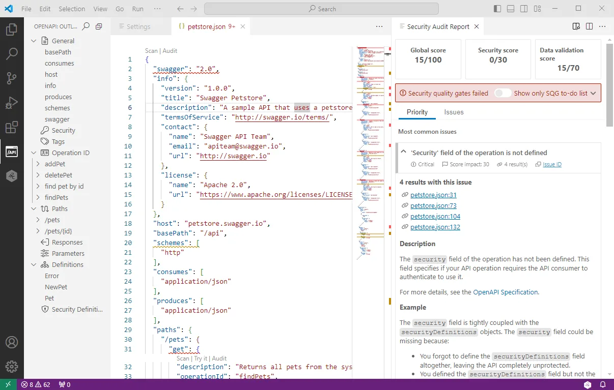Open the Run and Debug view

(12, 102)
